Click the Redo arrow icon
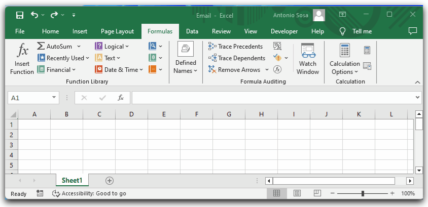The image size is (428, 207). pos(54,15)
